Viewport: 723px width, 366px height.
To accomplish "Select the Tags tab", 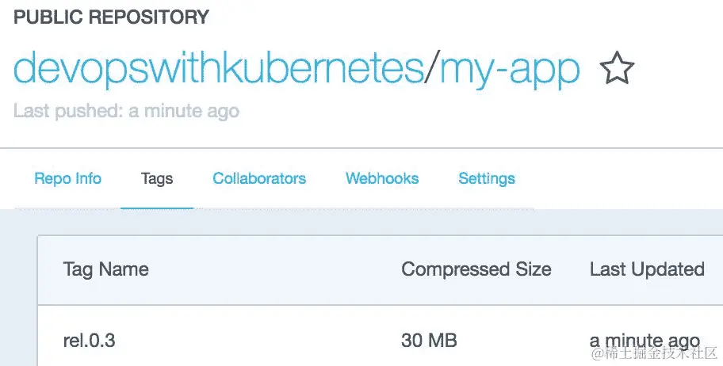I will 156,178.
